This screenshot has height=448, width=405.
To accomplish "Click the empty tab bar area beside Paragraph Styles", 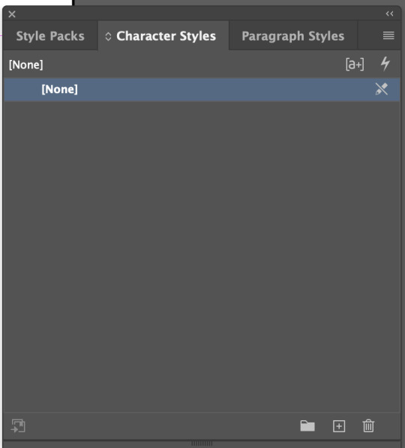I will (368, 36).
